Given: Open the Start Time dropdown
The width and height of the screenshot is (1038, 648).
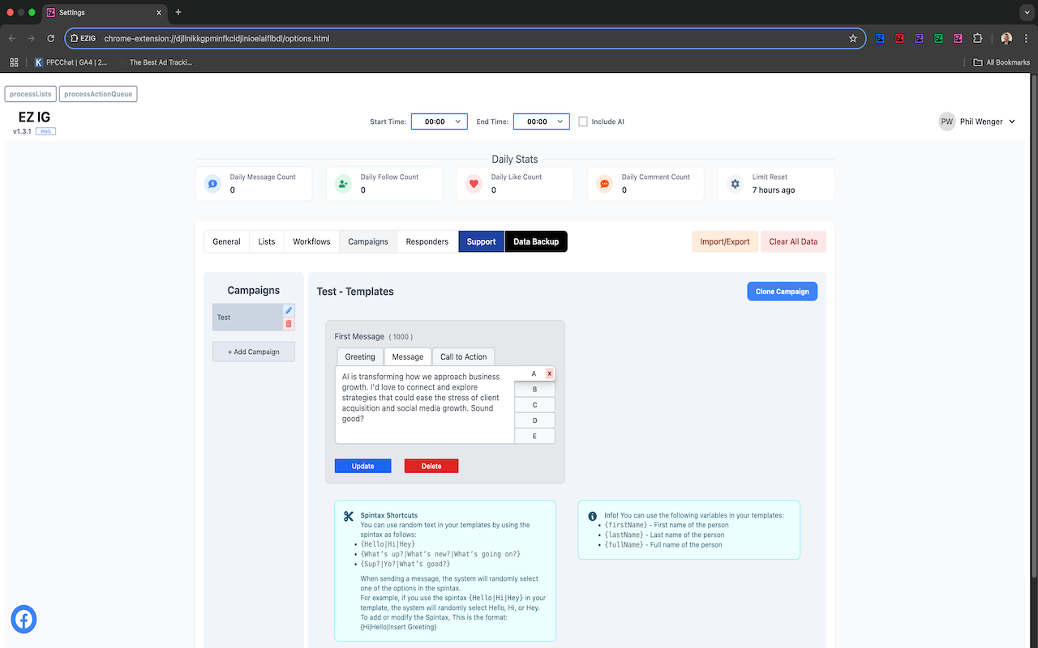Looking at the screenshot, I should (440, 122).
